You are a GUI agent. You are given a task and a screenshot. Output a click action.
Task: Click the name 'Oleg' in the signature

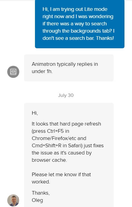click(37, 200)
